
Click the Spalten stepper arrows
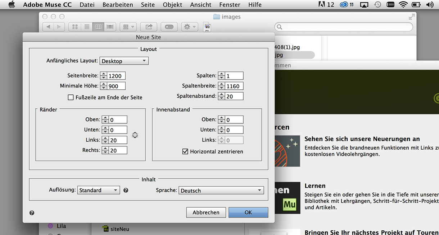point(221,76)
